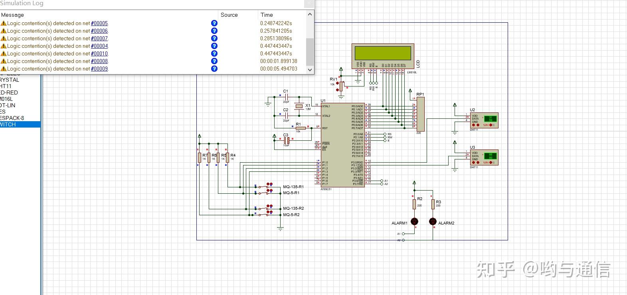This screenshot has width=627, height=295.
Task: Open help for net #00007 contention message
Action: click(x=214, y=38)
